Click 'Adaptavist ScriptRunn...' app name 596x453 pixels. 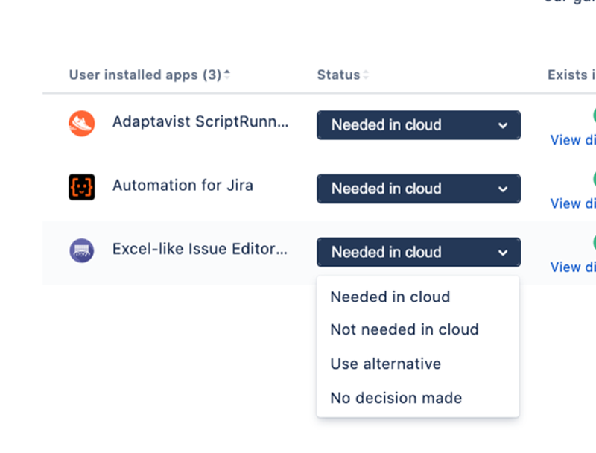tap(200, 122)
